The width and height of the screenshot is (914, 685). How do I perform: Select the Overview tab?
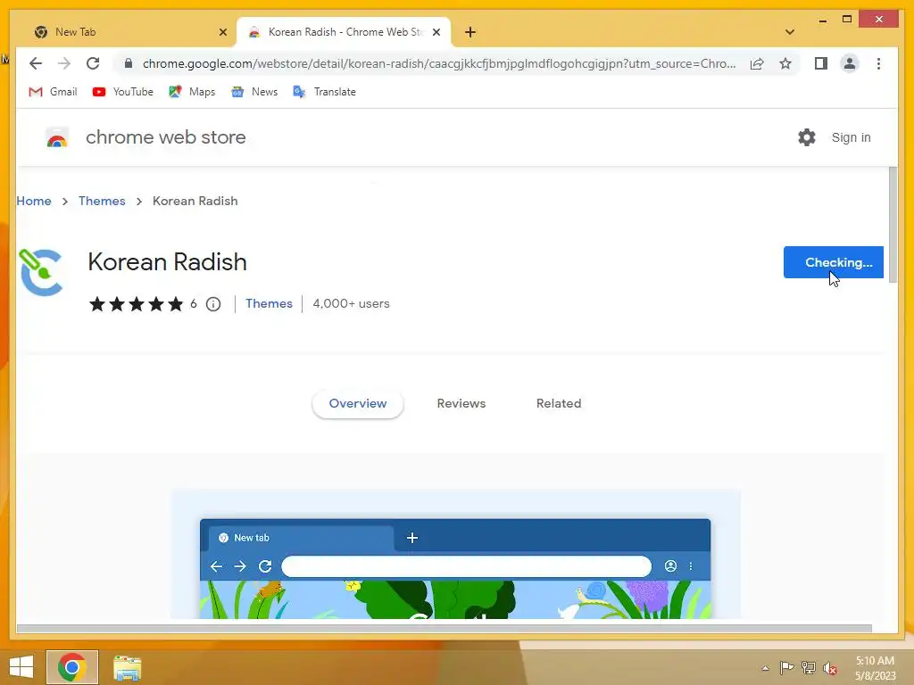358,404
